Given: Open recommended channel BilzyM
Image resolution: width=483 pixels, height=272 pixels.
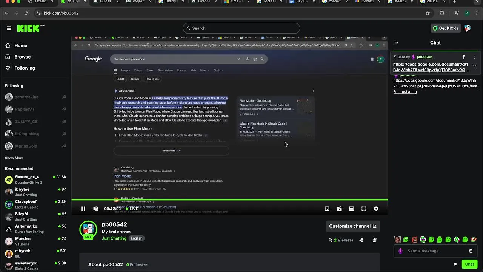Looking at the screenshot, I should pos(35,216).
